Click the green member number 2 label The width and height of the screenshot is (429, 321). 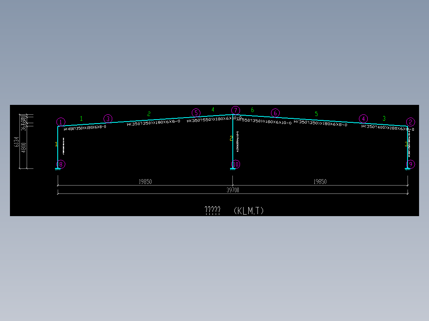148,114
